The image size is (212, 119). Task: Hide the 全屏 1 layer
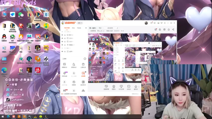click(62, 51)
